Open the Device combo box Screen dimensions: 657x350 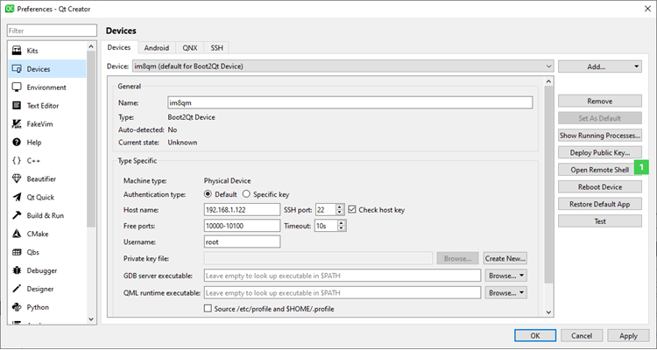coord(343,66)
